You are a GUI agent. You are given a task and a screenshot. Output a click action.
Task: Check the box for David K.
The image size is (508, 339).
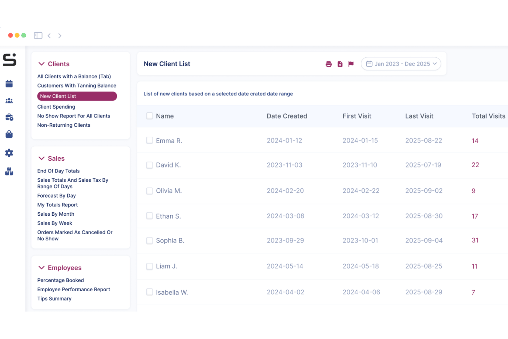tap(150, 165)
